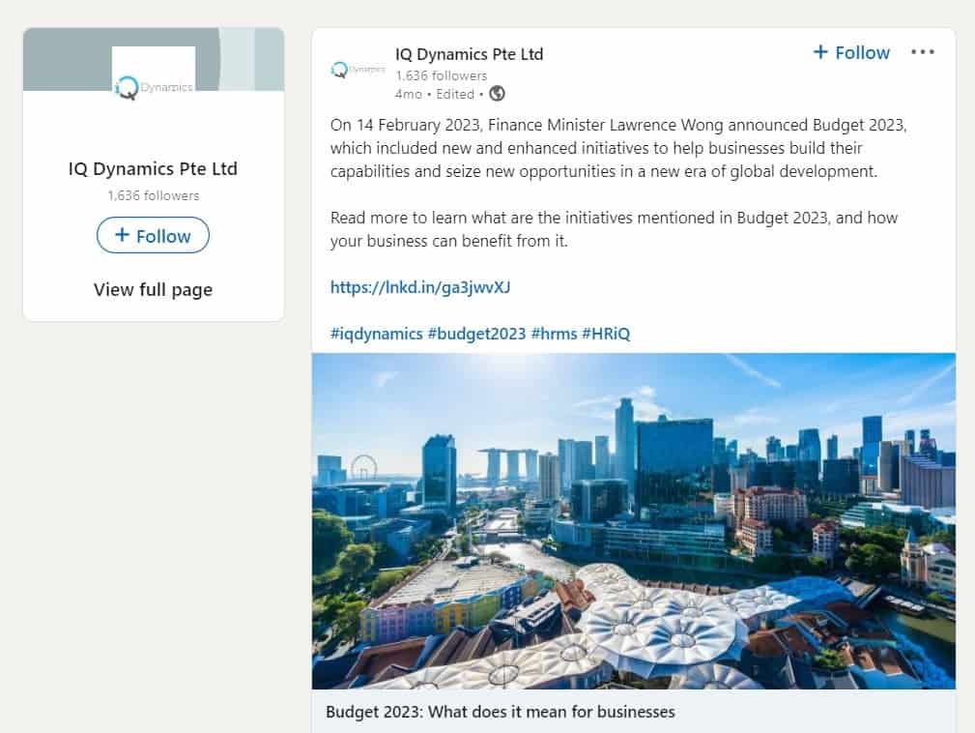The width and height of the screenshot is (975, 733).
Task: Open the three-dot post options menu
Action: pyautogui.click(x=923, y=52)
